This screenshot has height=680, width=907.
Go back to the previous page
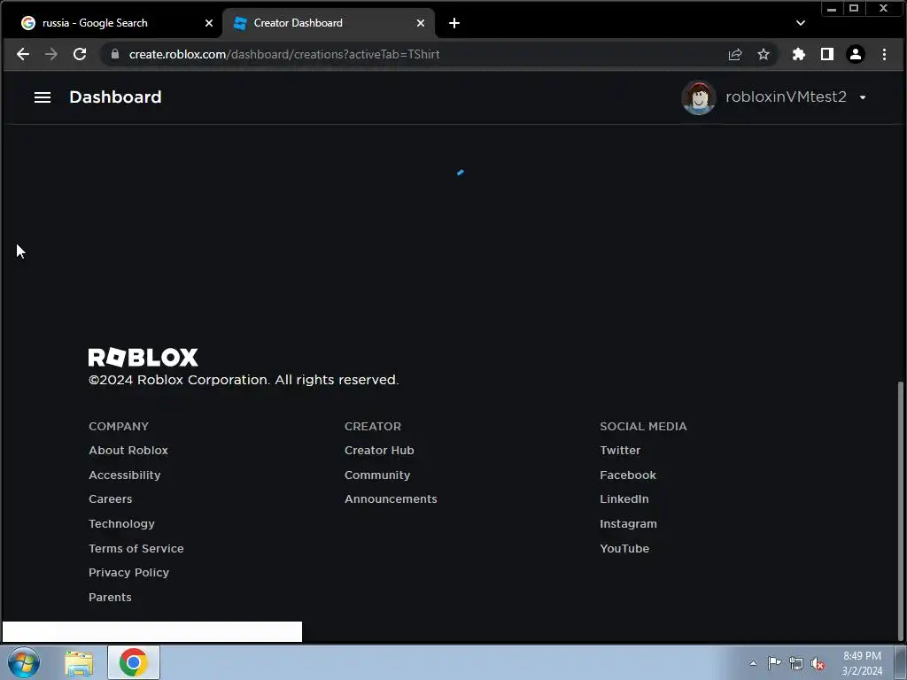(22, 54)
